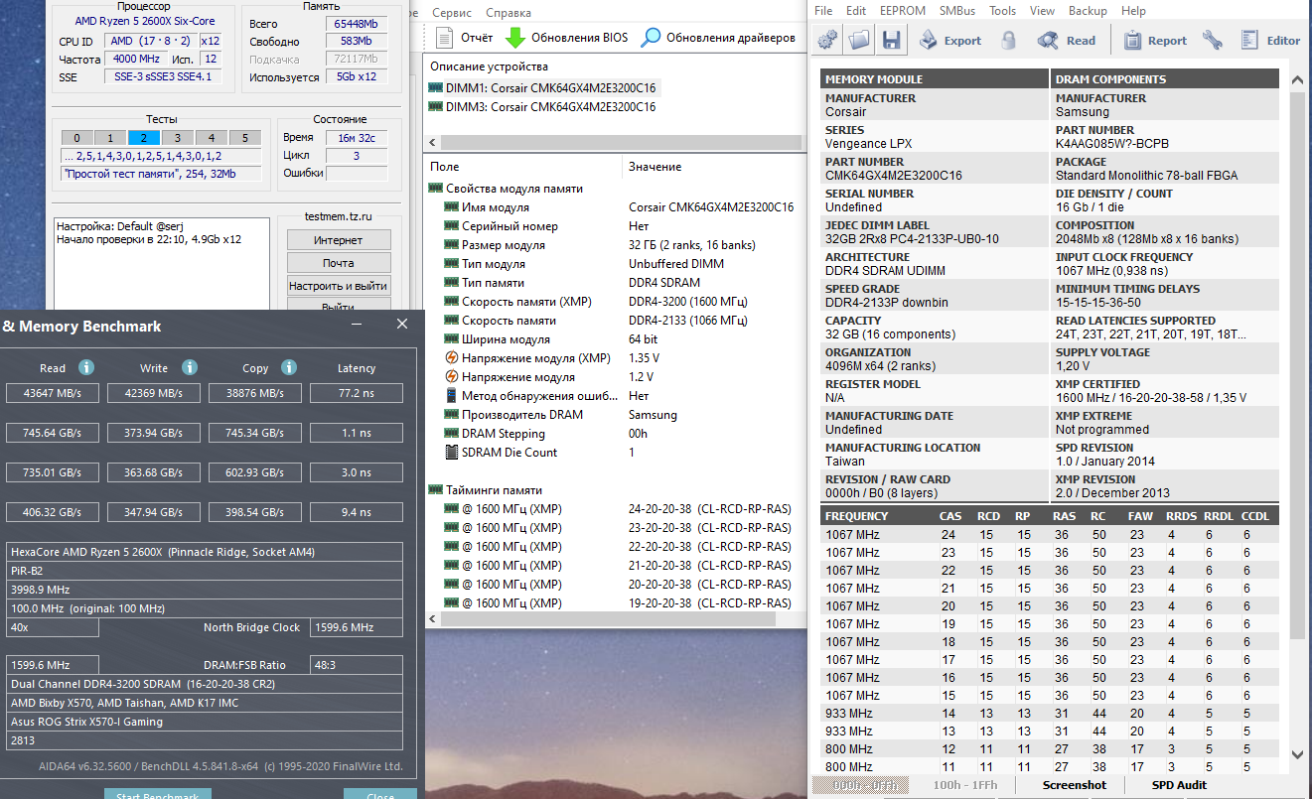Switch to the 000h - 0FFh tab
Image resolution: width=1312 pixels, height=799 pixels.
[861, 785]
